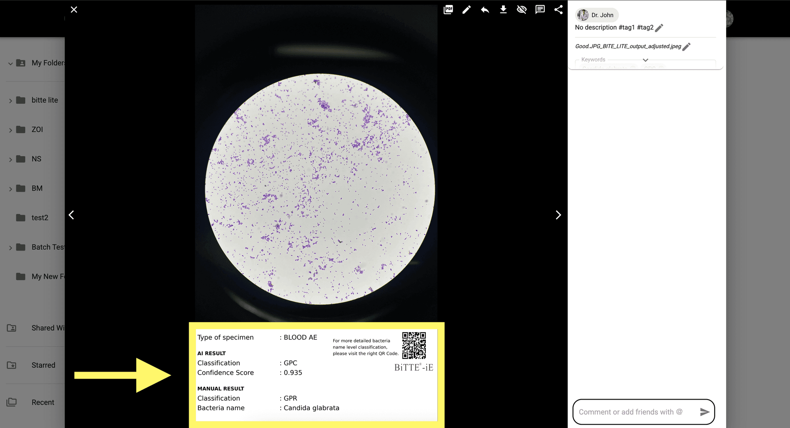Viewport: 790px width, 428px height.
Task: Expand the ZOI folder
Action: tap(10, 130)
